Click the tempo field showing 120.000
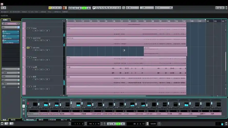228x128 pixels. click(x=153, y=124)
